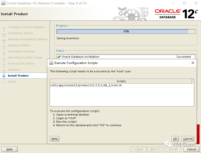Select the Finish step
The image size is (201, 153).
[12, 82]
